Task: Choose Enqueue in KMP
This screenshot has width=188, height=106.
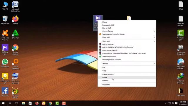Action: click(x=127, y=25)
